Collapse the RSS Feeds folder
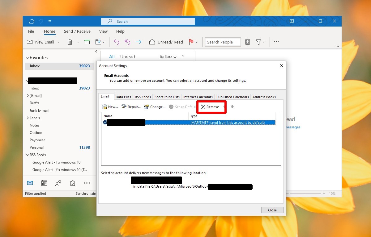 point(28,155)
